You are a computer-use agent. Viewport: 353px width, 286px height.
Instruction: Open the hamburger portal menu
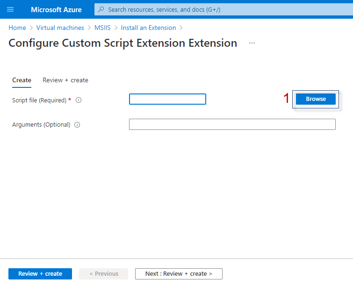[x=10, y=9]
